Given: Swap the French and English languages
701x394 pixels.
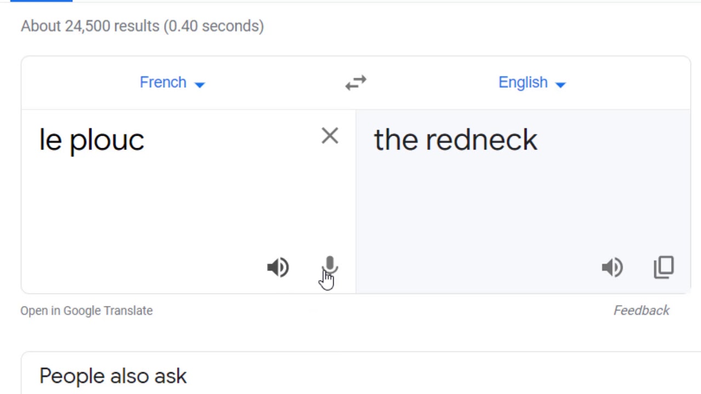Looking at the screenshot, I should [x=355, y=83].
